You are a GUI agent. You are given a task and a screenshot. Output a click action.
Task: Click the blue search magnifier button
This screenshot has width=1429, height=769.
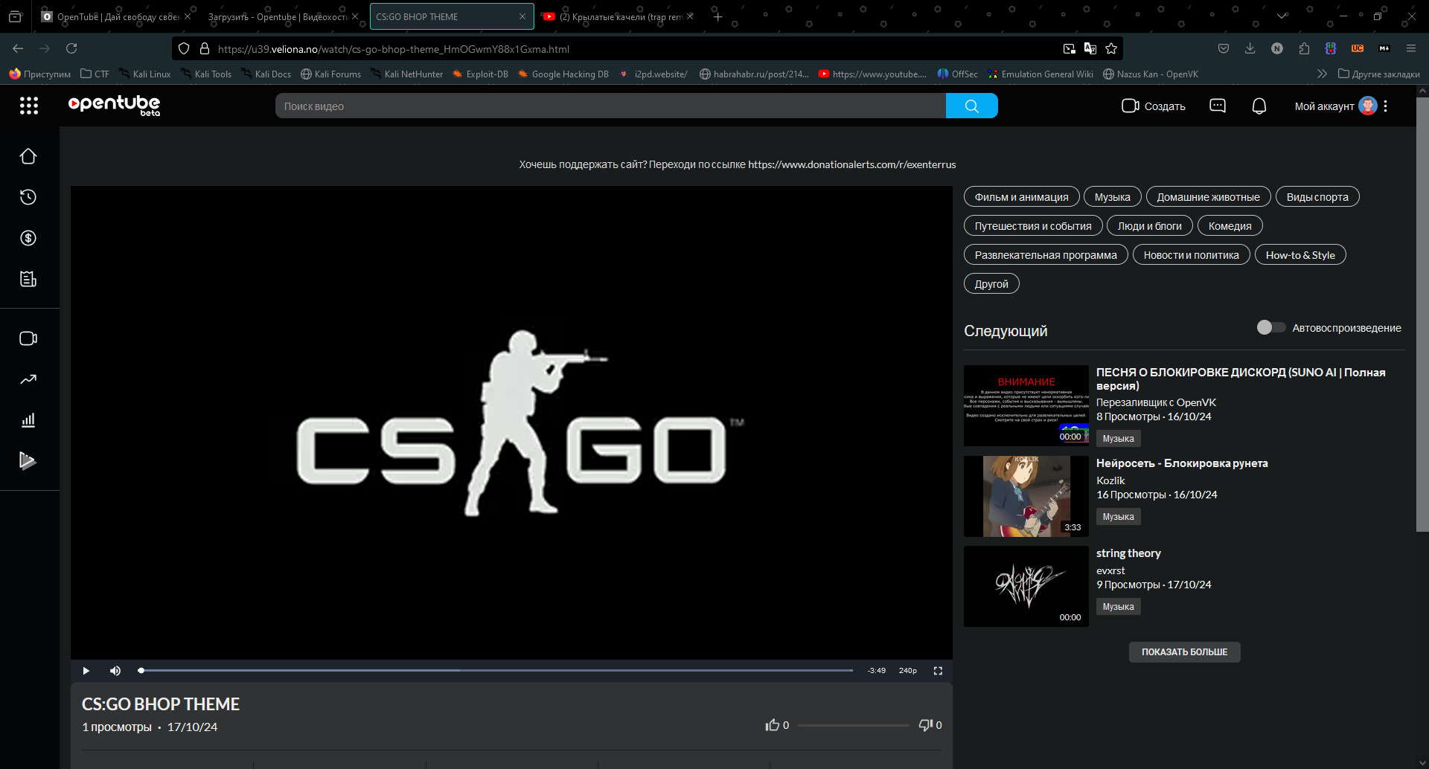[x=971, y=106]
